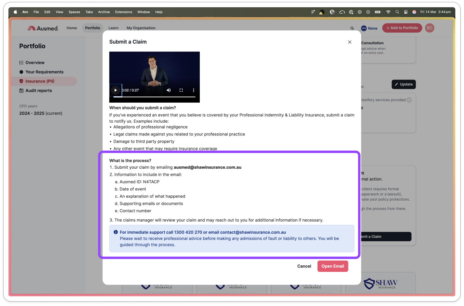Click the cloud icon in menu bar

[342, 12]
